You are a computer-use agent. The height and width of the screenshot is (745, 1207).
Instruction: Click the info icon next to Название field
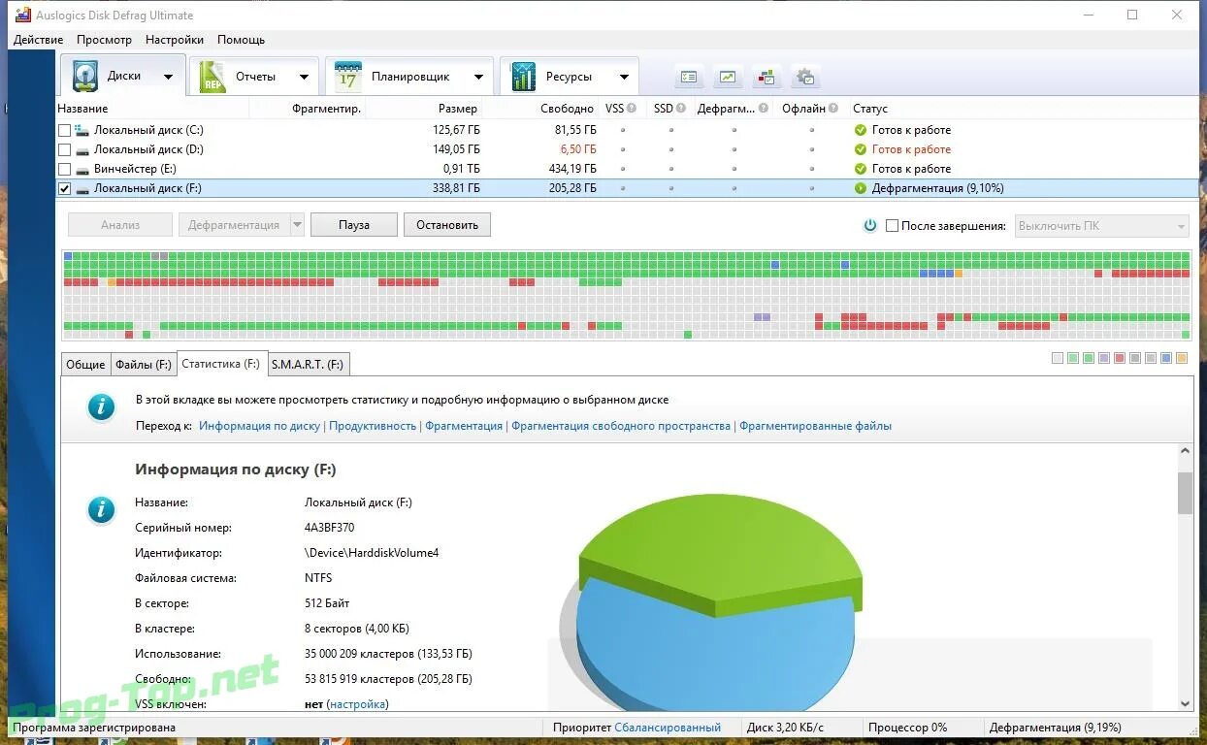[x=101, y=509]
